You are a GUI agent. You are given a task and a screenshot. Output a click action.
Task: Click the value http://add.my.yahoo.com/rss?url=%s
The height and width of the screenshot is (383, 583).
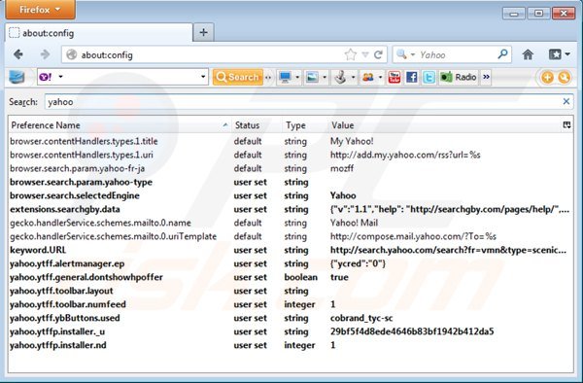point(405,155)
